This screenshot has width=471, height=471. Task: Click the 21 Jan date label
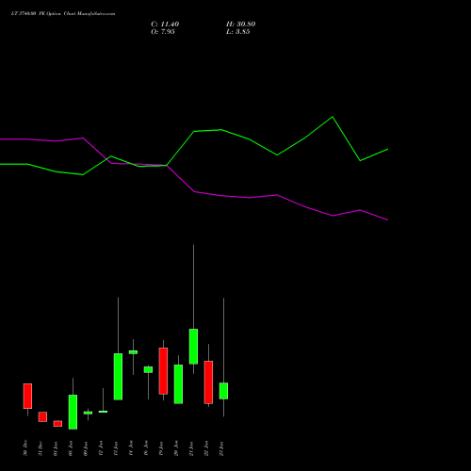coord(191,448)
